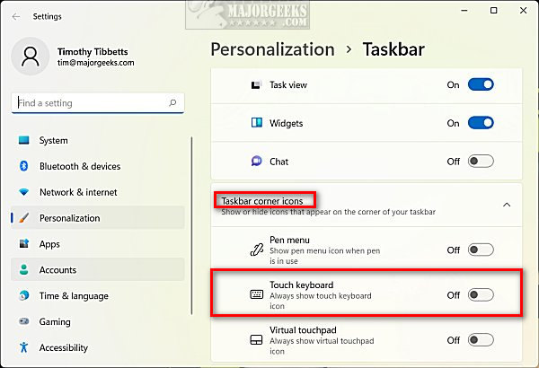539x368 pixels.
Task: Click the Gaming controller icon
Action: [x=23, y=322]
